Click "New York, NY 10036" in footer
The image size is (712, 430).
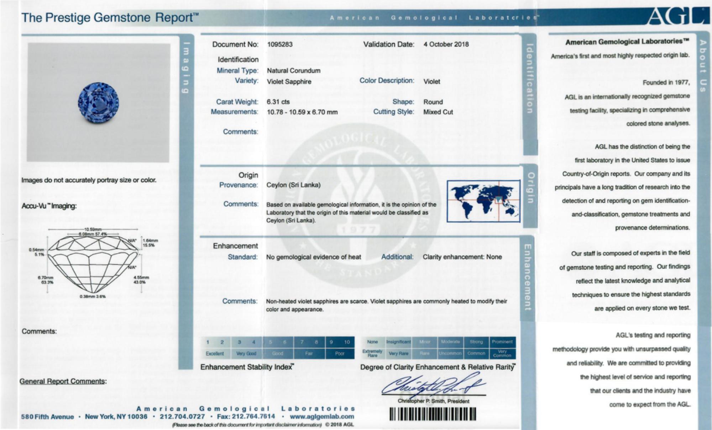116,416
